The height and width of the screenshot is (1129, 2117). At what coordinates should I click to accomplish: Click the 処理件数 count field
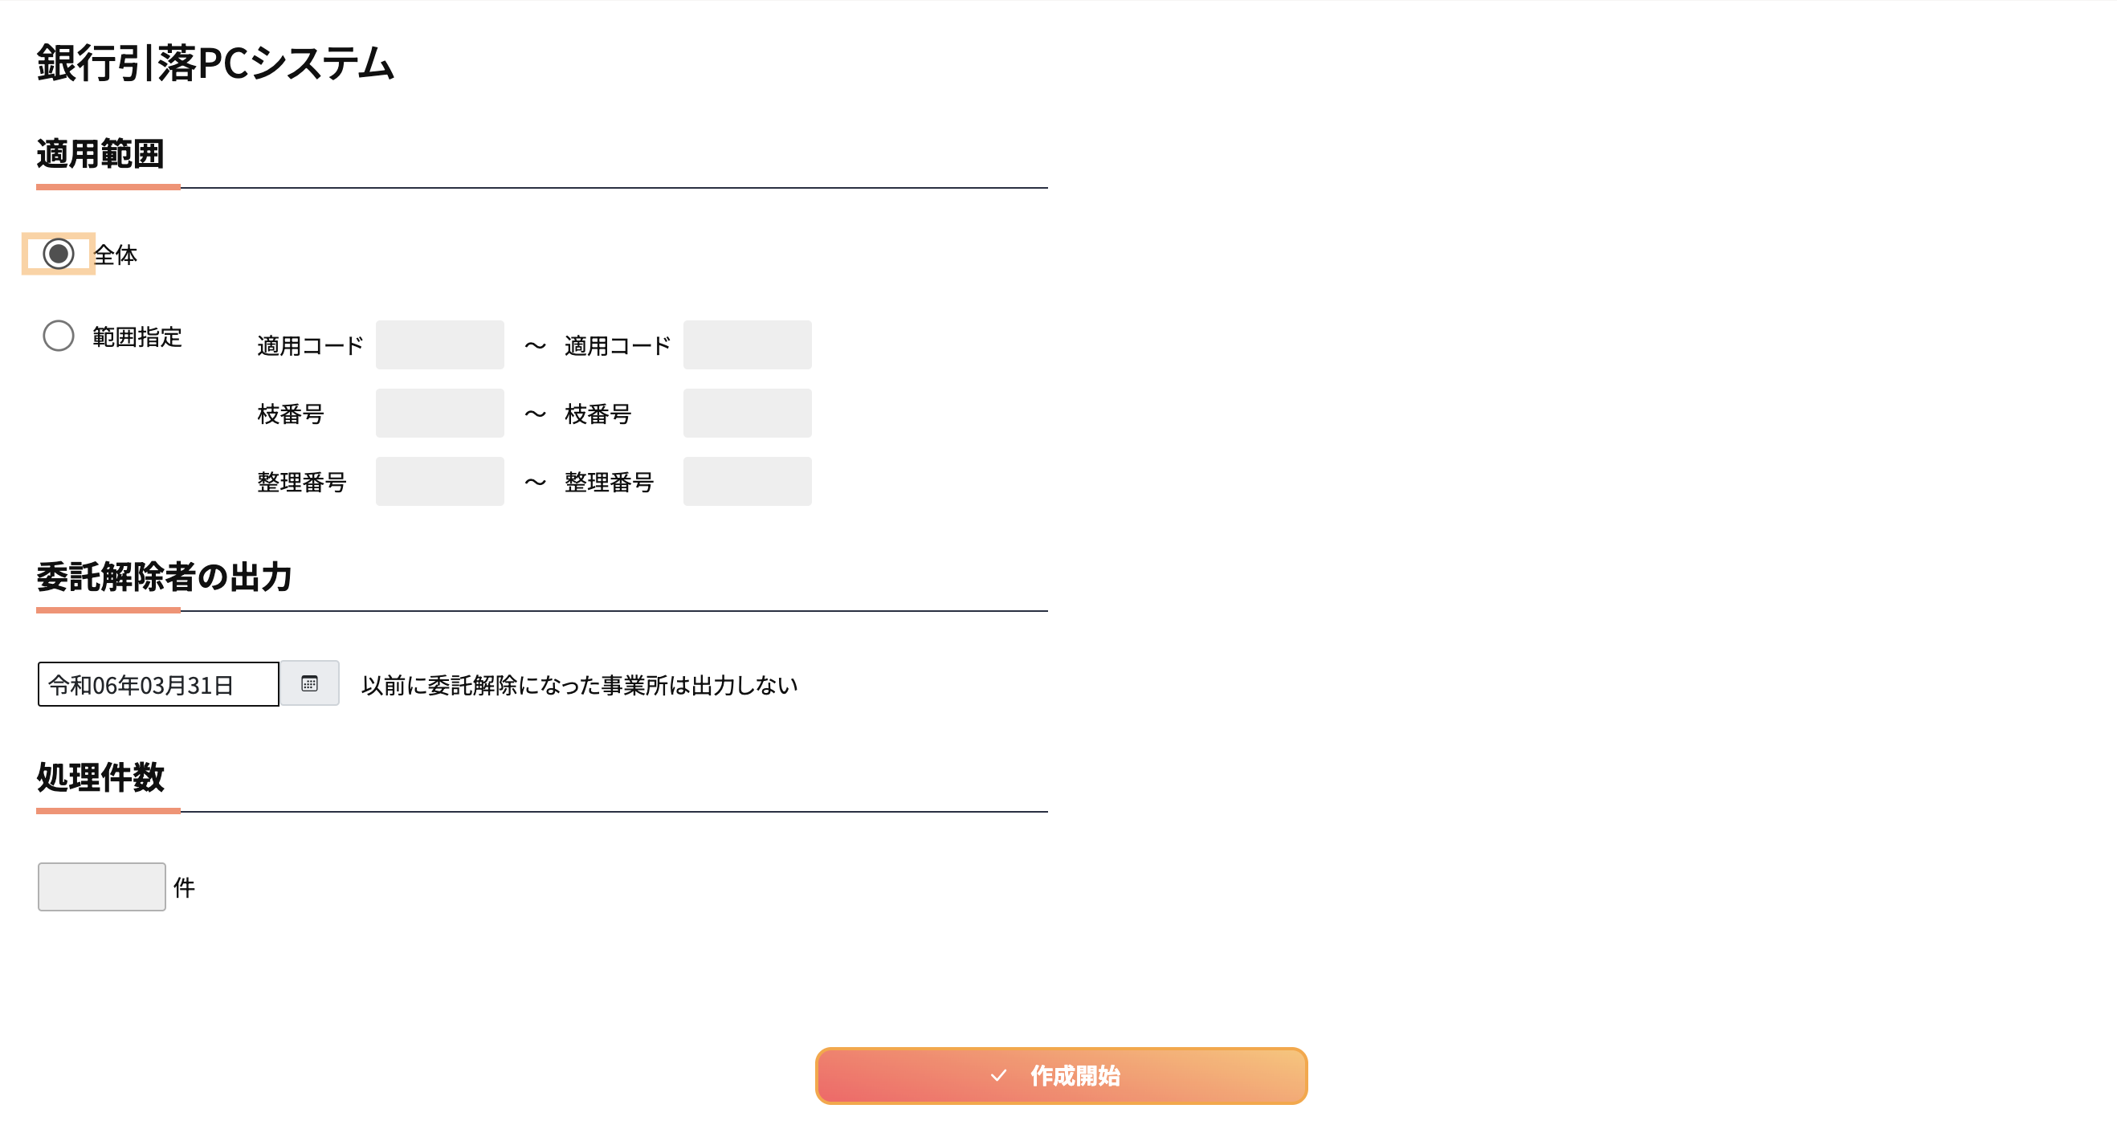(102, 886)
